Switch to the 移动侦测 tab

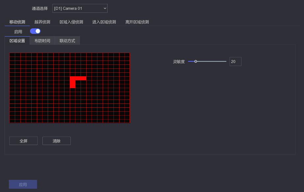click(17, 22)
